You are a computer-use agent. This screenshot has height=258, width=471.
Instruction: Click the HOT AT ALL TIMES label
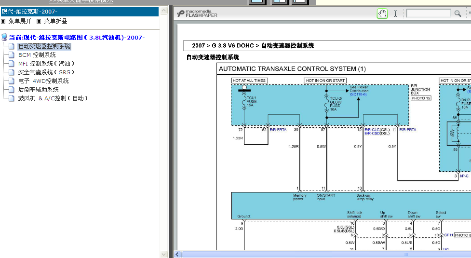pyautogui.click(x=249, y=81)
